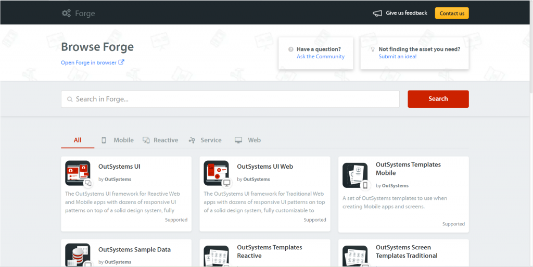This screenshot has width=533, height=267.
Task: Click Not finding the asset you need? text
Action: click(420, 49)
